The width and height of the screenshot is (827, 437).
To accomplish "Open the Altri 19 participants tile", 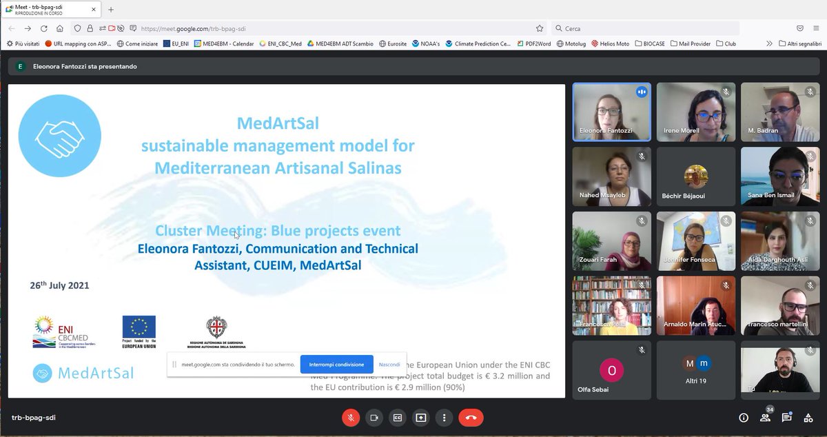I will point(696,370).
